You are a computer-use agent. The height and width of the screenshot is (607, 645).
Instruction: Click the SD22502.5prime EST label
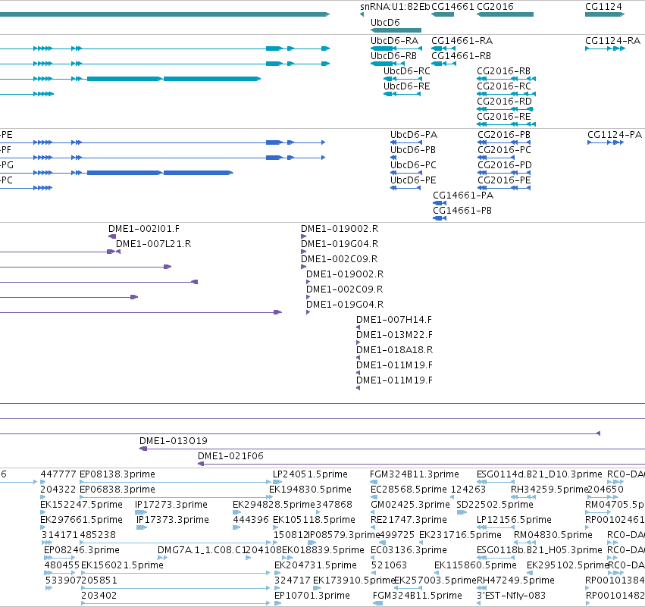coord(495,505)
